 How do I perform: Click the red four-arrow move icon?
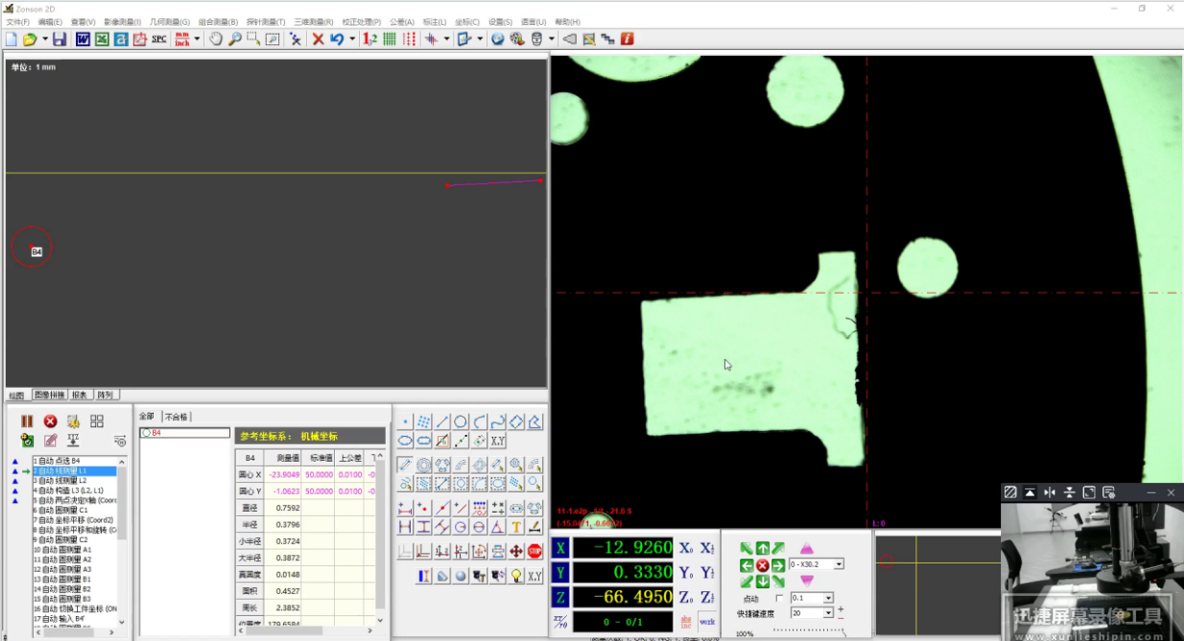click(x=516, y=551)
